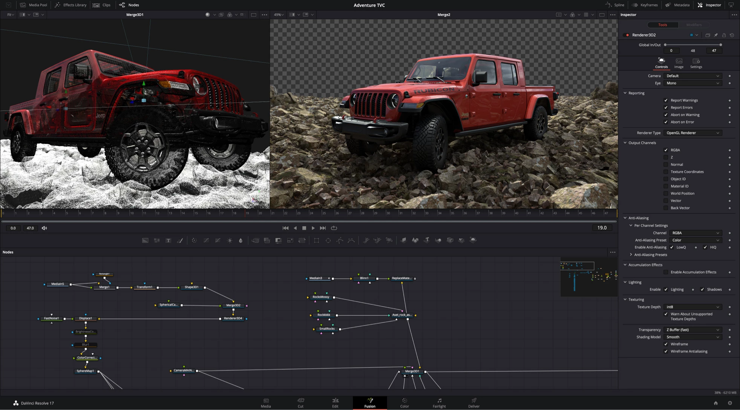Toggle the Object ID output channel
The image size is (740, 410).
click(x=666, y=179)
